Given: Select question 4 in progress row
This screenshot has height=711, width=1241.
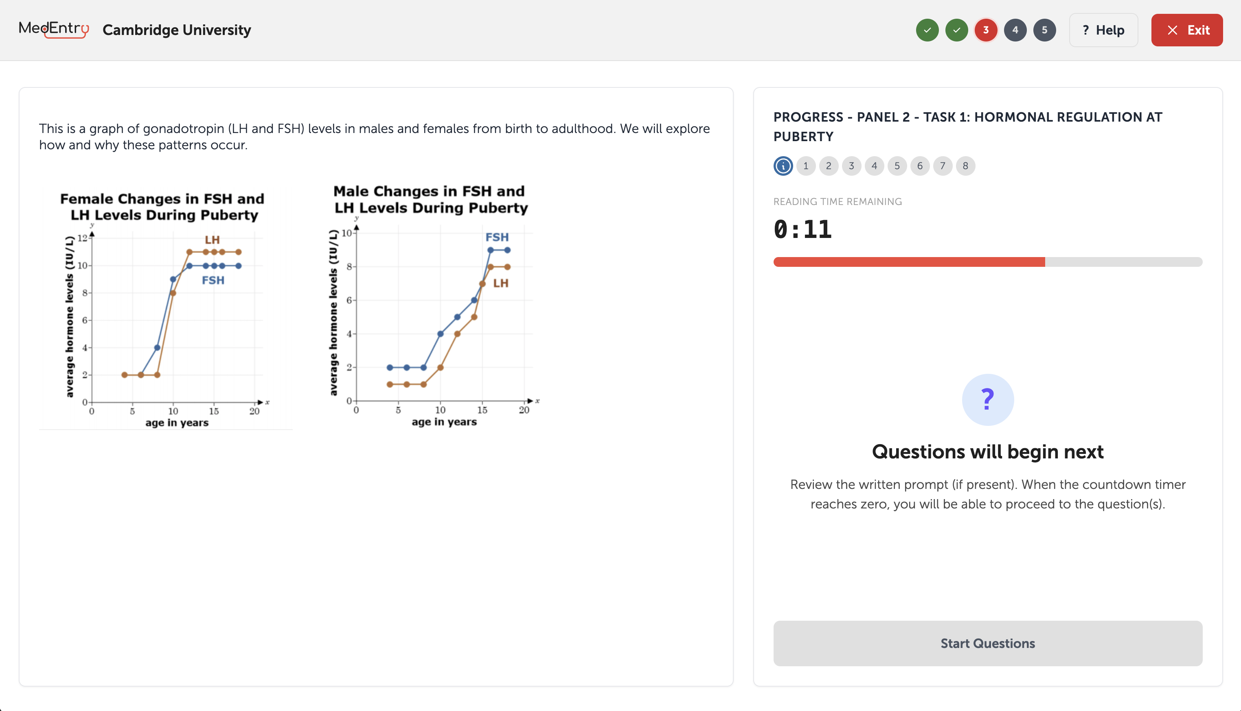Looking at the screenshot, I should coord(874,166).
